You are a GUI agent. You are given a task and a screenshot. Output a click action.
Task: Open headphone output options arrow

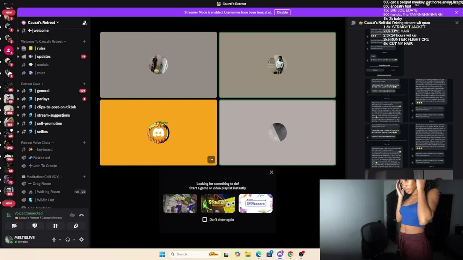click(74, 239)
